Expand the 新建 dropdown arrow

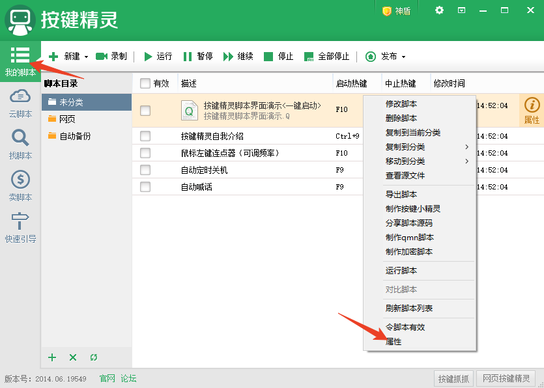coord(86,57)
